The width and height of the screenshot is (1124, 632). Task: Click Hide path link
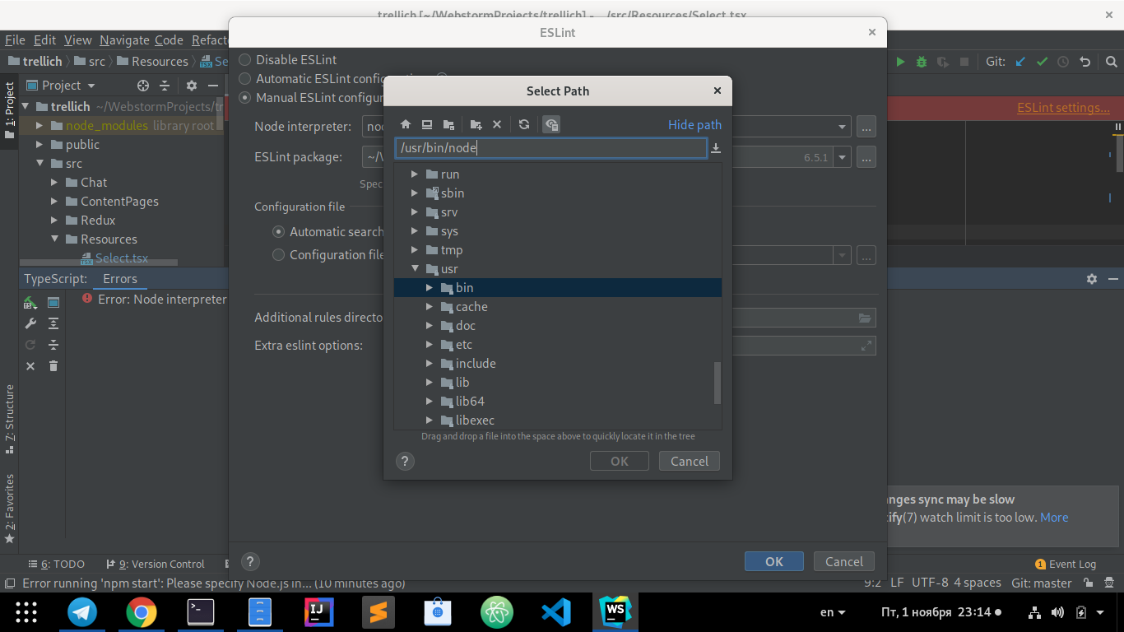[694, 124]
